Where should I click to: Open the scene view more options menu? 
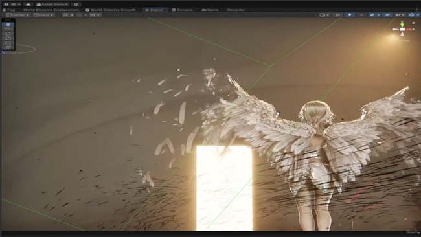click(417, 10)
